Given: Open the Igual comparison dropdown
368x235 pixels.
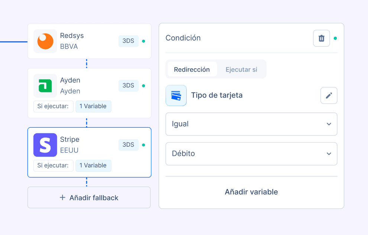Looking at the screenshot, I should [251, 124].
